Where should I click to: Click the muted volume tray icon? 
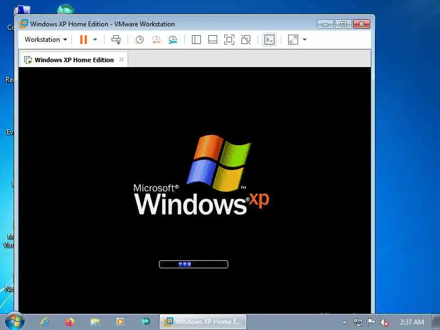click(384, 322)
